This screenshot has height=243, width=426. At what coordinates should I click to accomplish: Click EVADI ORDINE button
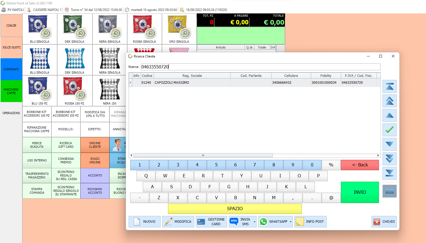tap(95, 161)
